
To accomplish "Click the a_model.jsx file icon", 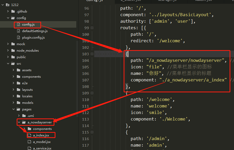I will [x=30, y=142].
